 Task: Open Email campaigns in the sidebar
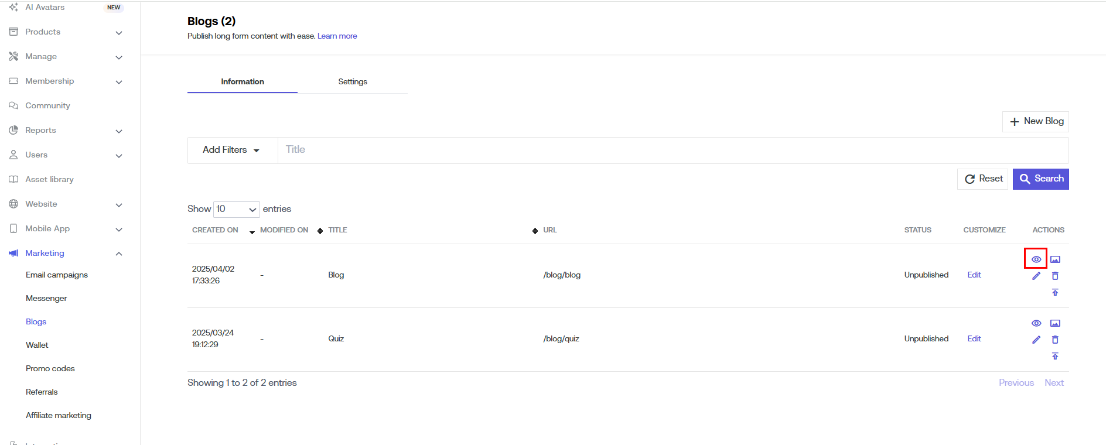pyautogui.click(x=57, y=275)
